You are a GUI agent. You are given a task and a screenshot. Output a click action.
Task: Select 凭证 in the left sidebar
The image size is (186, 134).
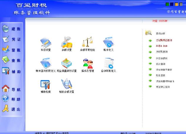tap(11, 39)
